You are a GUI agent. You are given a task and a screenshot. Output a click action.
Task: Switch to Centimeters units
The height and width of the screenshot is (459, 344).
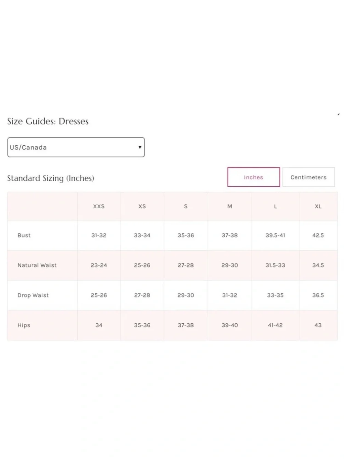(308, 177)
